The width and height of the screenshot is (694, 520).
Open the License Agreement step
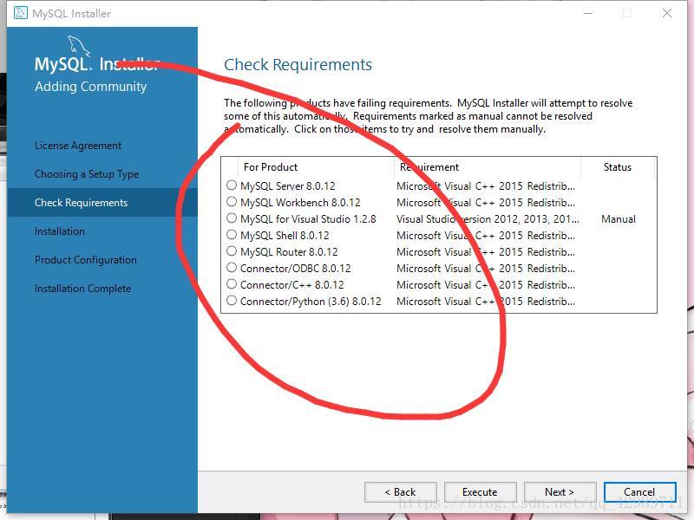[x=78, y=146]
